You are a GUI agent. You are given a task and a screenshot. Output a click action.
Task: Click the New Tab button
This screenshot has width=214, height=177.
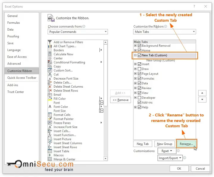143,144
